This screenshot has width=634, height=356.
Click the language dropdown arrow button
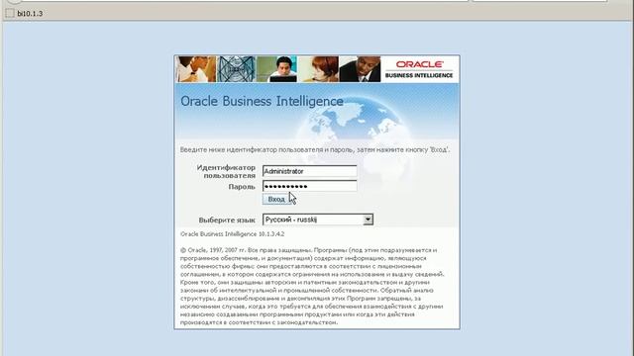click(368, 220)
